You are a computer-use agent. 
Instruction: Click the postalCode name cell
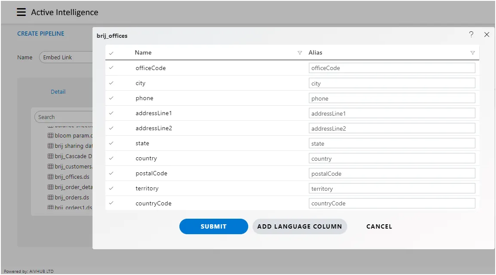[x=151, y=173]
